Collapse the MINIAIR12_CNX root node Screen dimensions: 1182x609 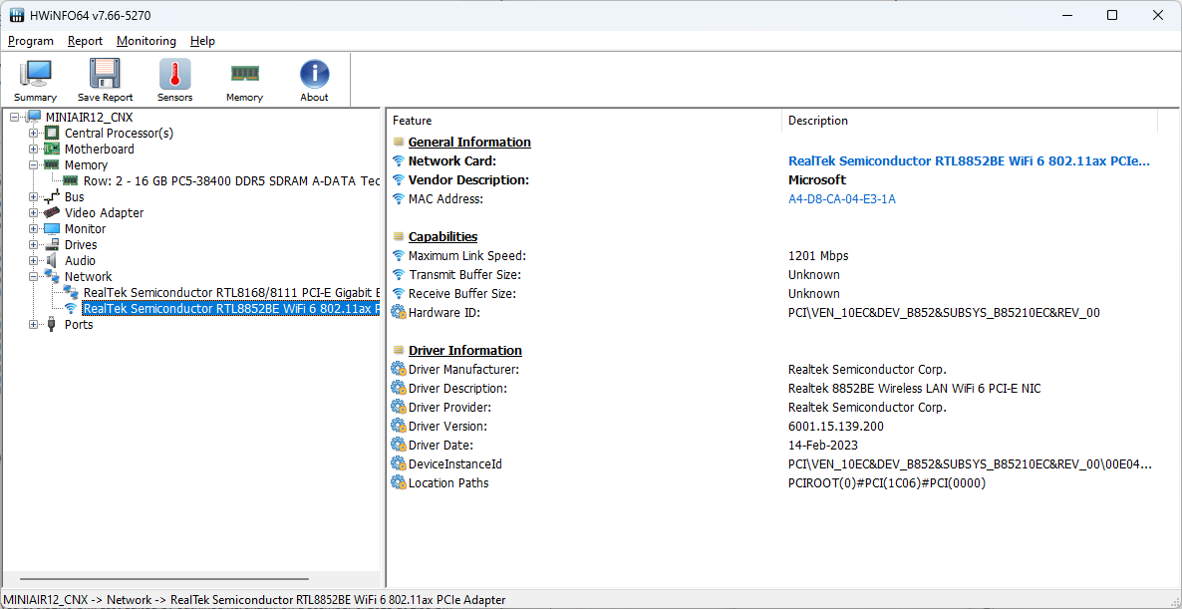pyautogui.click(x=14, y=117)
